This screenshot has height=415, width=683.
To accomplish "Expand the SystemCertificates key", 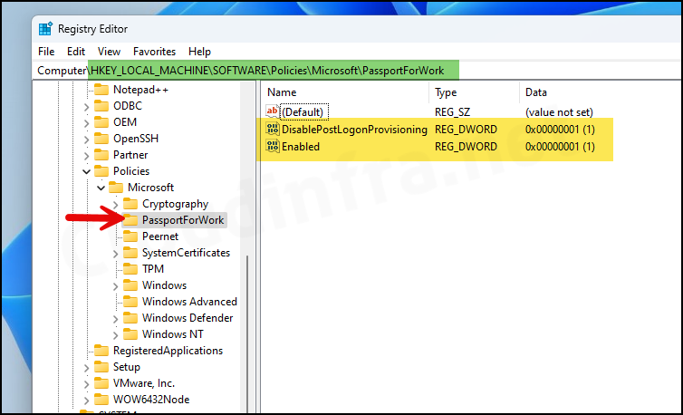I will (x=115, y=254).
